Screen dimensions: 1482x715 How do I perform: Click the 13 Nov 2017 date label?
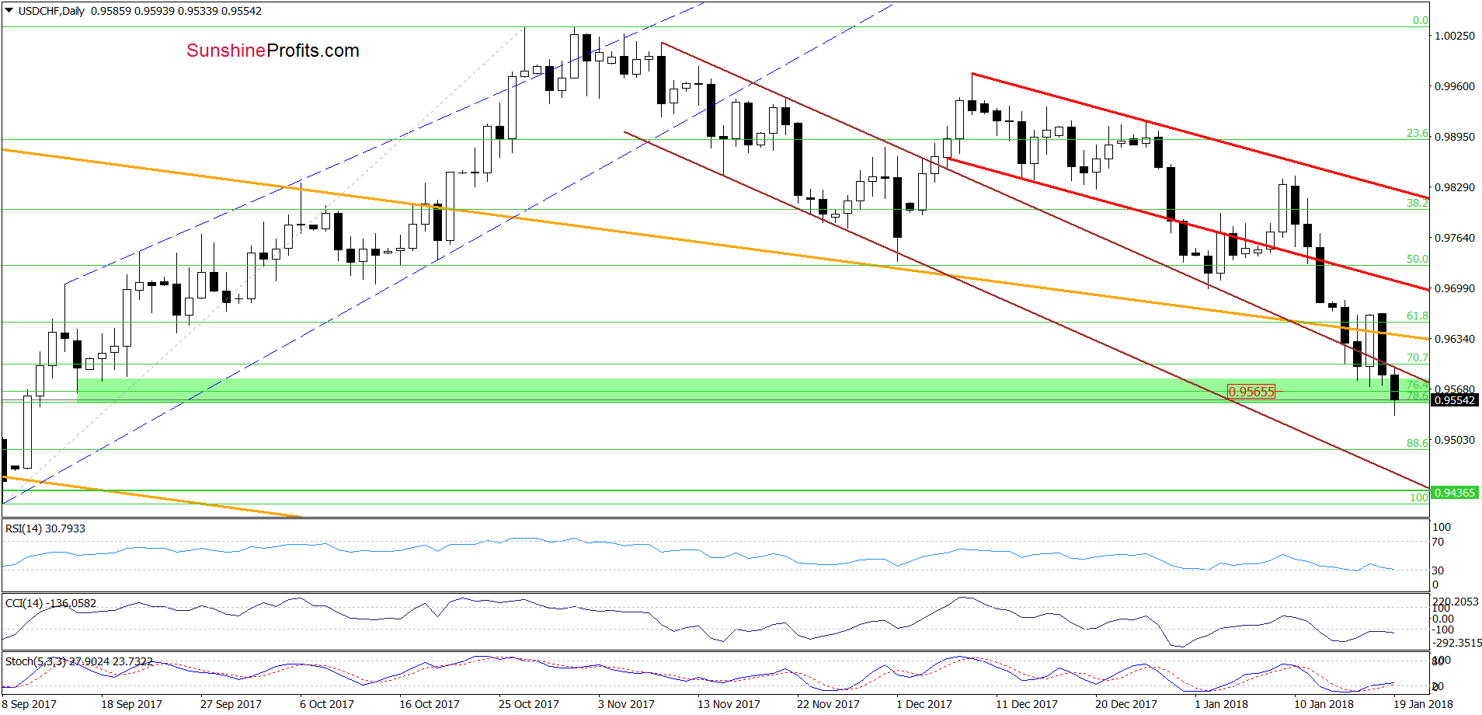[x=729, y=704]
